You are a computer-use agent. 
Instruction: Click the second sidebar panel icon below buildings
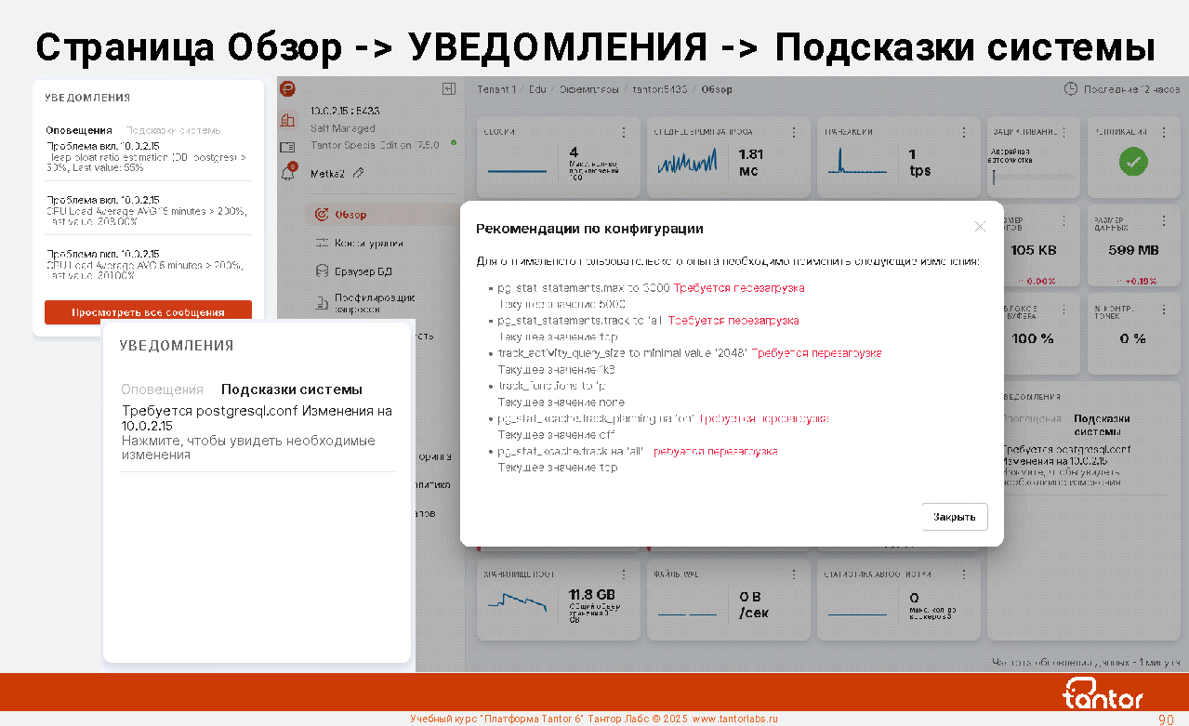point(288,147)
